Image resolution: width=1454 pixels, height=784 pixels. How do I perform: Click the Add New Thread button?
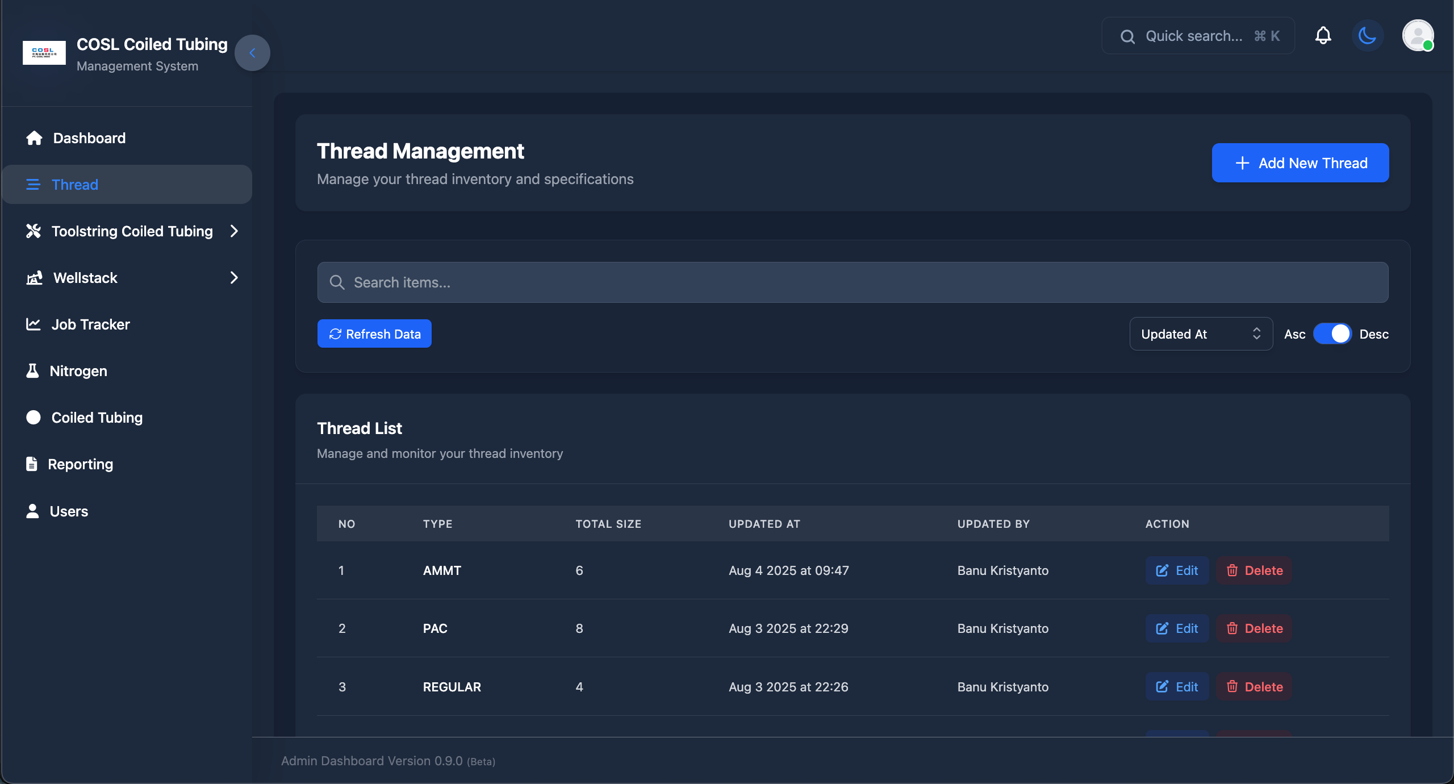(x=1300, y=163)
